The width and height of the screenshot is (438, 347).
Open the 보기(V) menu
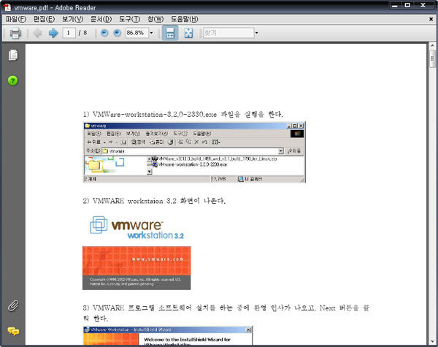coord(72,19)
